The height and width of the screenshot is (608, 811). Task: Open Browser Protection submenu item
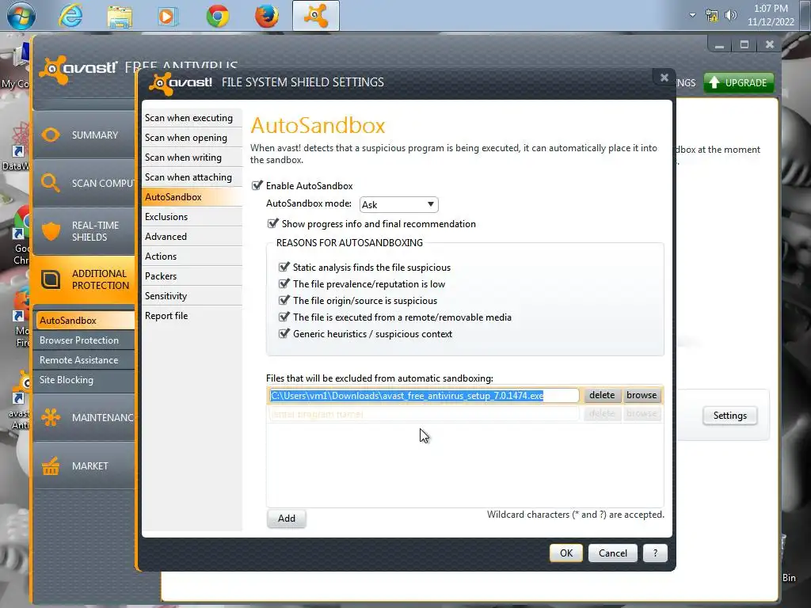(x=85, y=340)
